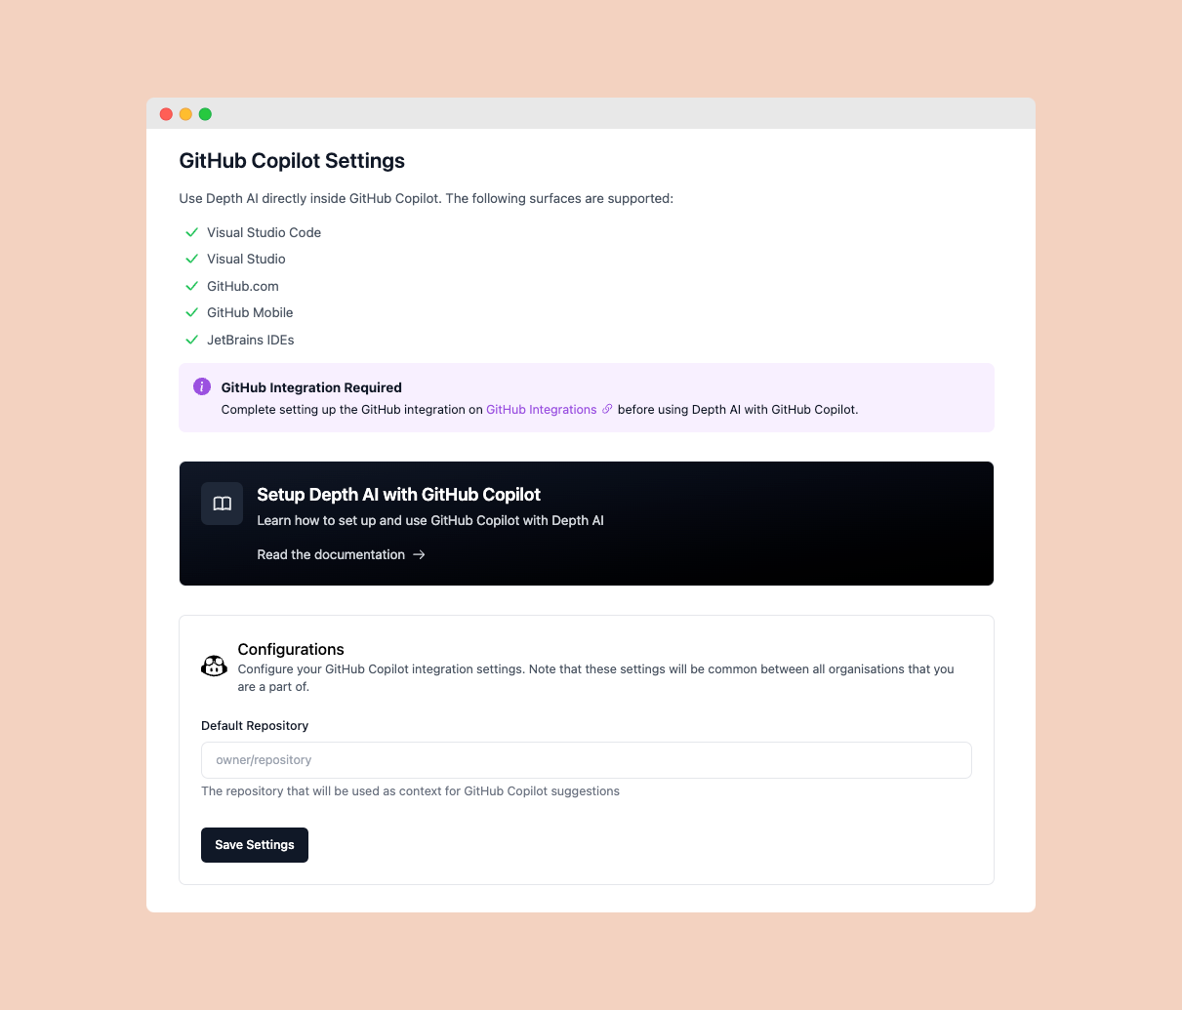1182x1010 pixels.
Task: Click the GitHub Integration Required notice text
Action: coord(311,387)
